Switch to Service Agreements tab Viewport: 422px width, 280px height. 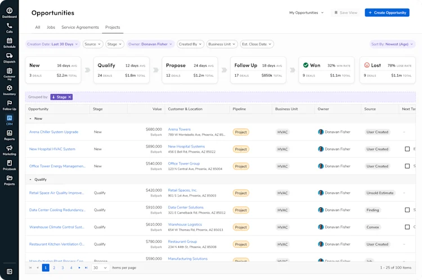80,27
